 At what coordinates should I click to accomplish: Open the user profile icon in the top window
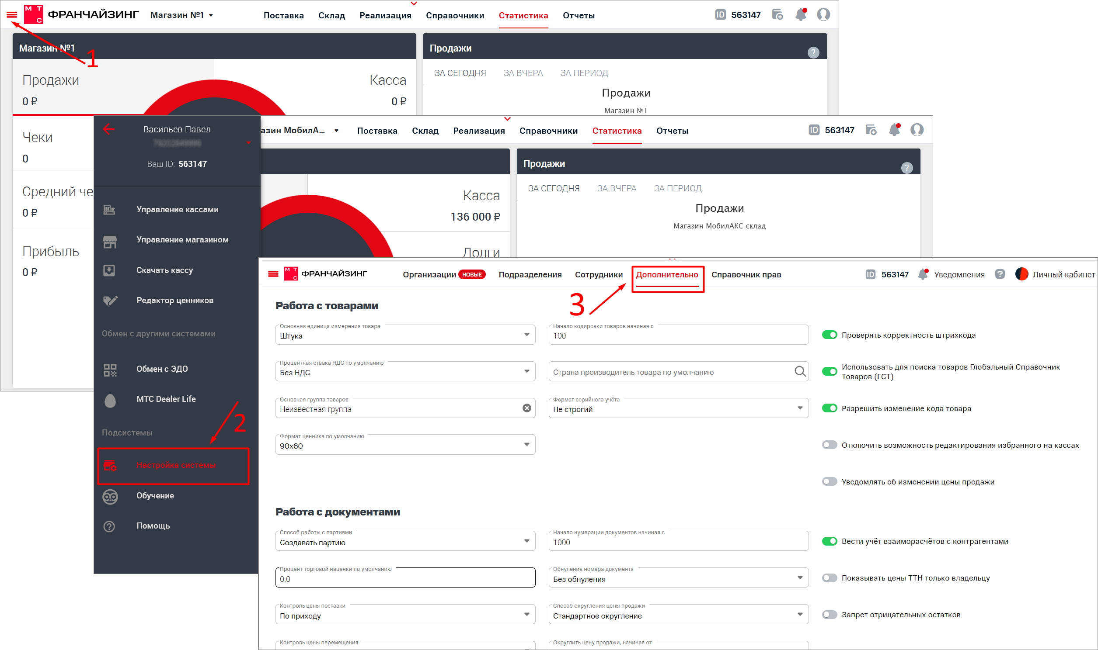coord(824,14)
